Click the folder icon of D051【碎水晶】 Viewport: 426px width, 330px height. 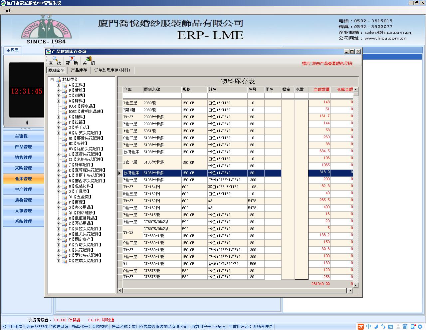(x=65, y=106)
